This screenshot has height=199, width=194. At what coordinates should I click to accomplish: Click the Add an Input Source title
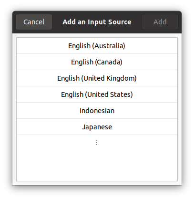tap(97, 22)
